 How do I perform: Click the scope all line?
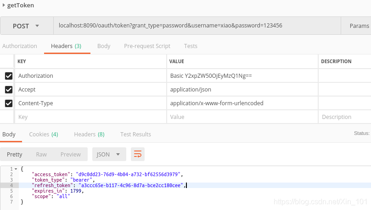(51, 196)
